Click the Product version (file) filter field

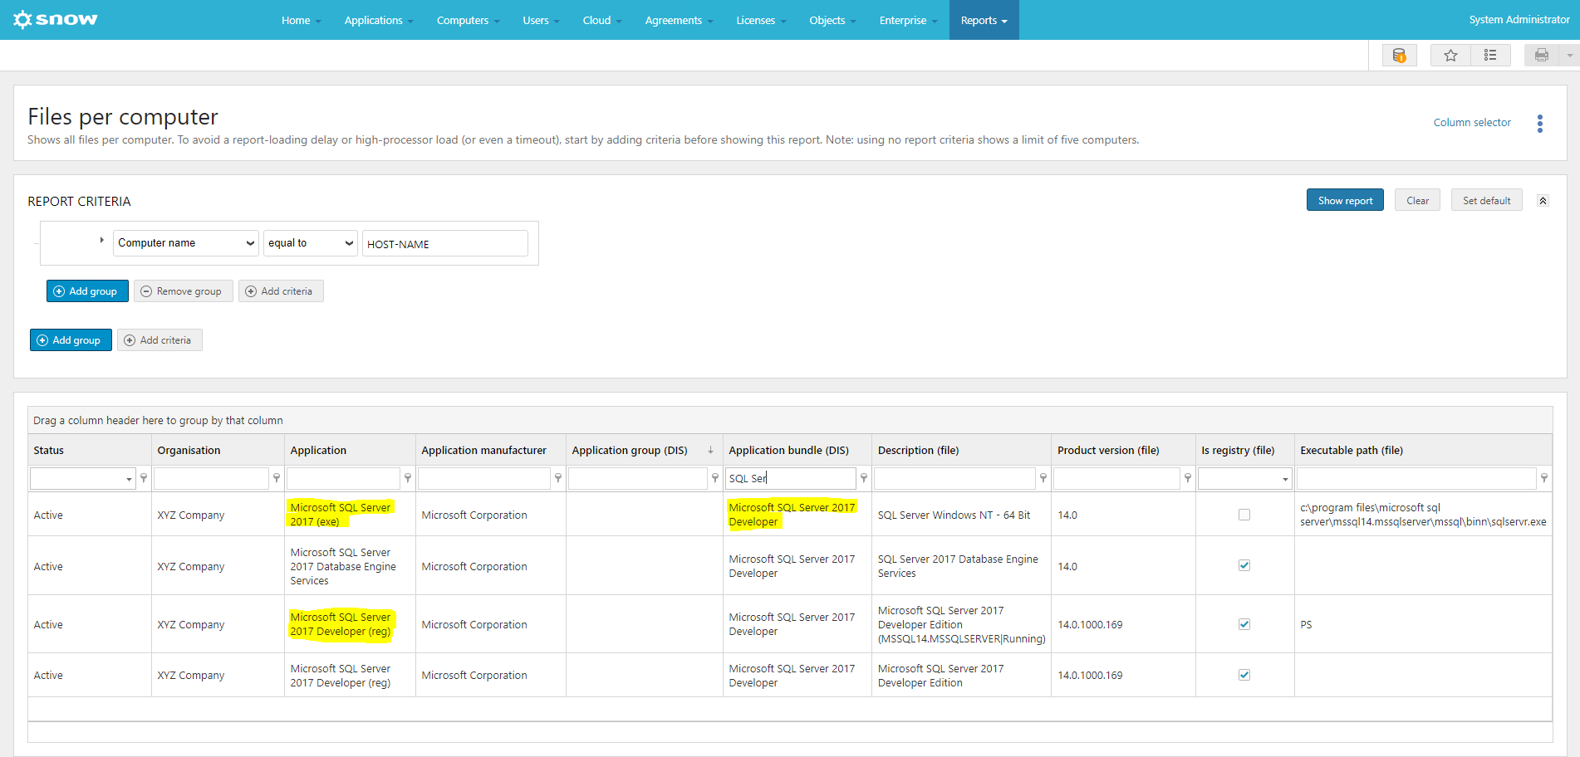(1117, 478)
